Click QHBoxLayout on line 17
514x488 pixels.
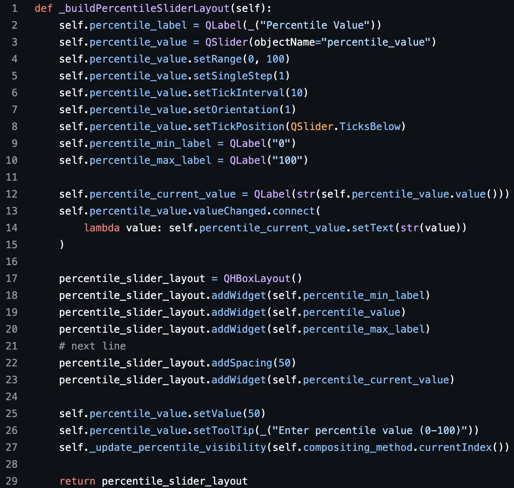257,279
